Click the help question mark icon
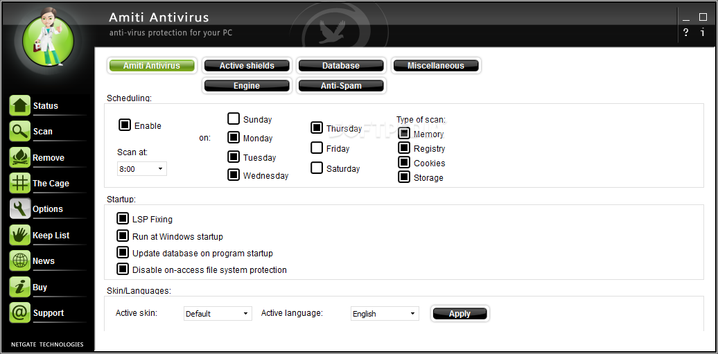This screenshot has width=718, height=354. (685, 33)
